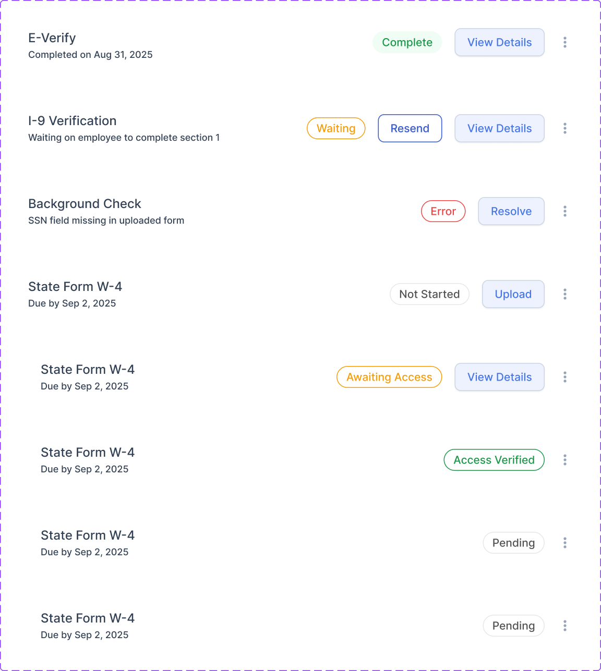This screenshot has height=671, width=601.
Task: View details for the E-Verify item
Action: click(499, 42)
